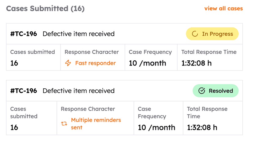This screenshot has width=253, height=142.
Task: Click Defective item received title of In Progress case
Action: tap(79, 34)
